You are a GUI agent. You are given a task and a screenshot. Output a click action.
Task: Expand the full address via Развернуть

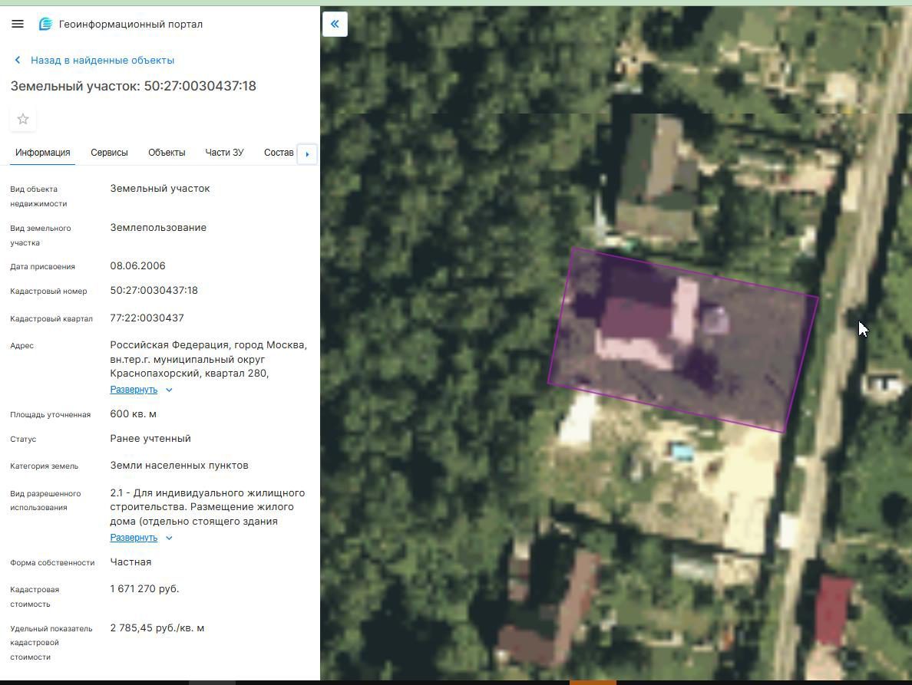point(134,390)
